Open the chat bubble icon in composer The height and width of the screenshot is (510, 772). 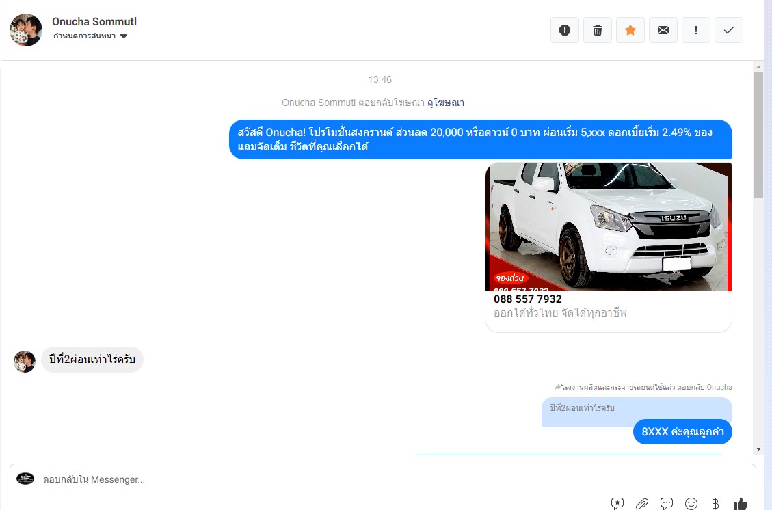point(667,503)
